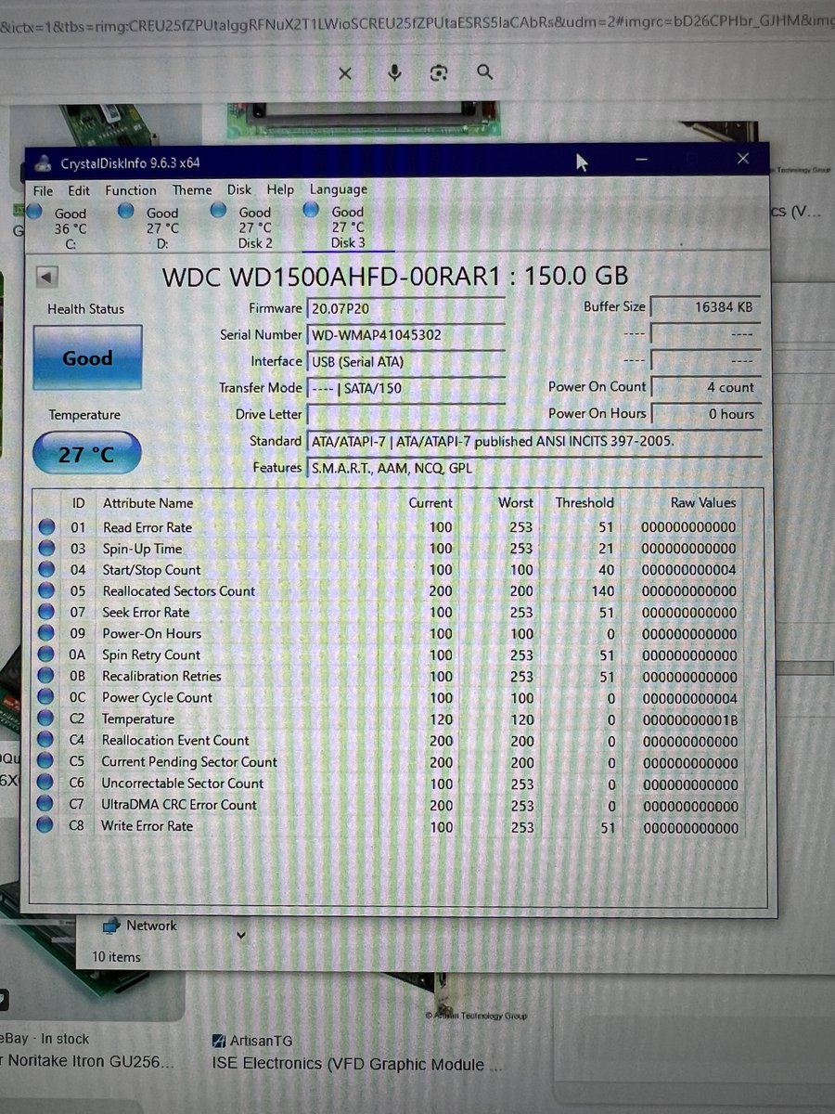Select the Temperature raw value 00000000001B
835x1114 pixels.
point(688,720)
